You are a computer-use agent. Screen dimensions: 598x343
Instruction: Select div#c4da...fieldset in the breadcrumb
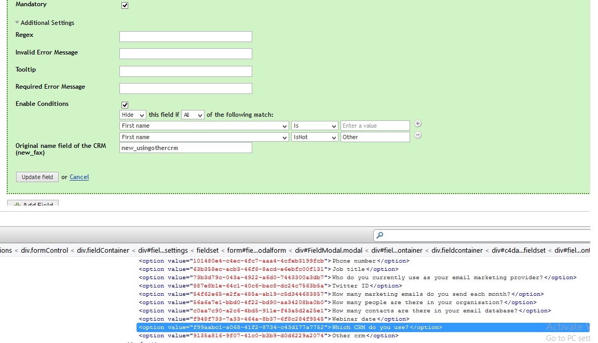coord(519,251)
